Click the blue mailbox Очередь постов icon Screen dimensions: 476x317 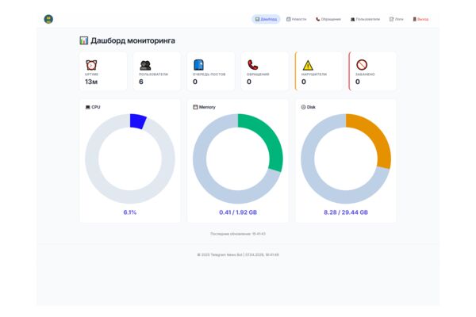pos(198,65)
